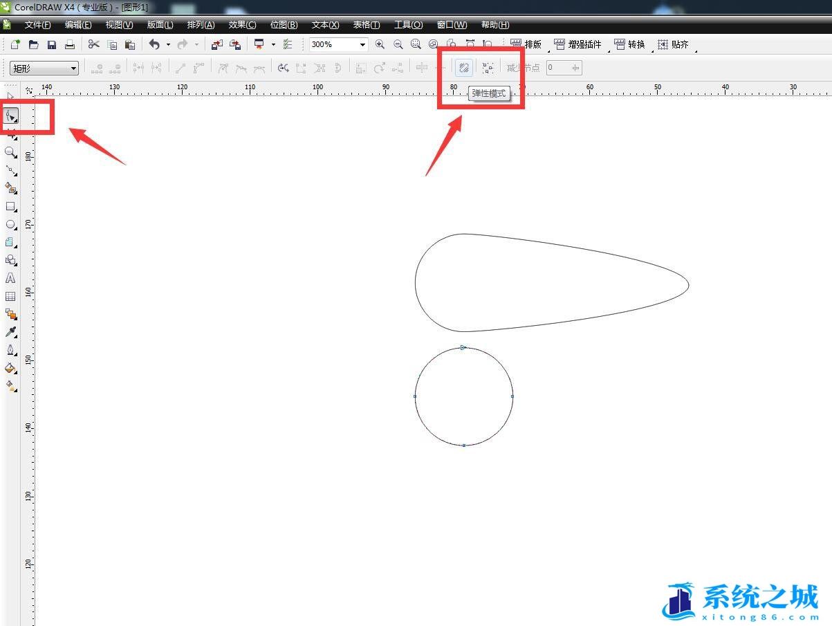The height and width of the screenshot is (626, 832).
Task: Select the Zoom tool in toolbox
Action: [10, 152]
